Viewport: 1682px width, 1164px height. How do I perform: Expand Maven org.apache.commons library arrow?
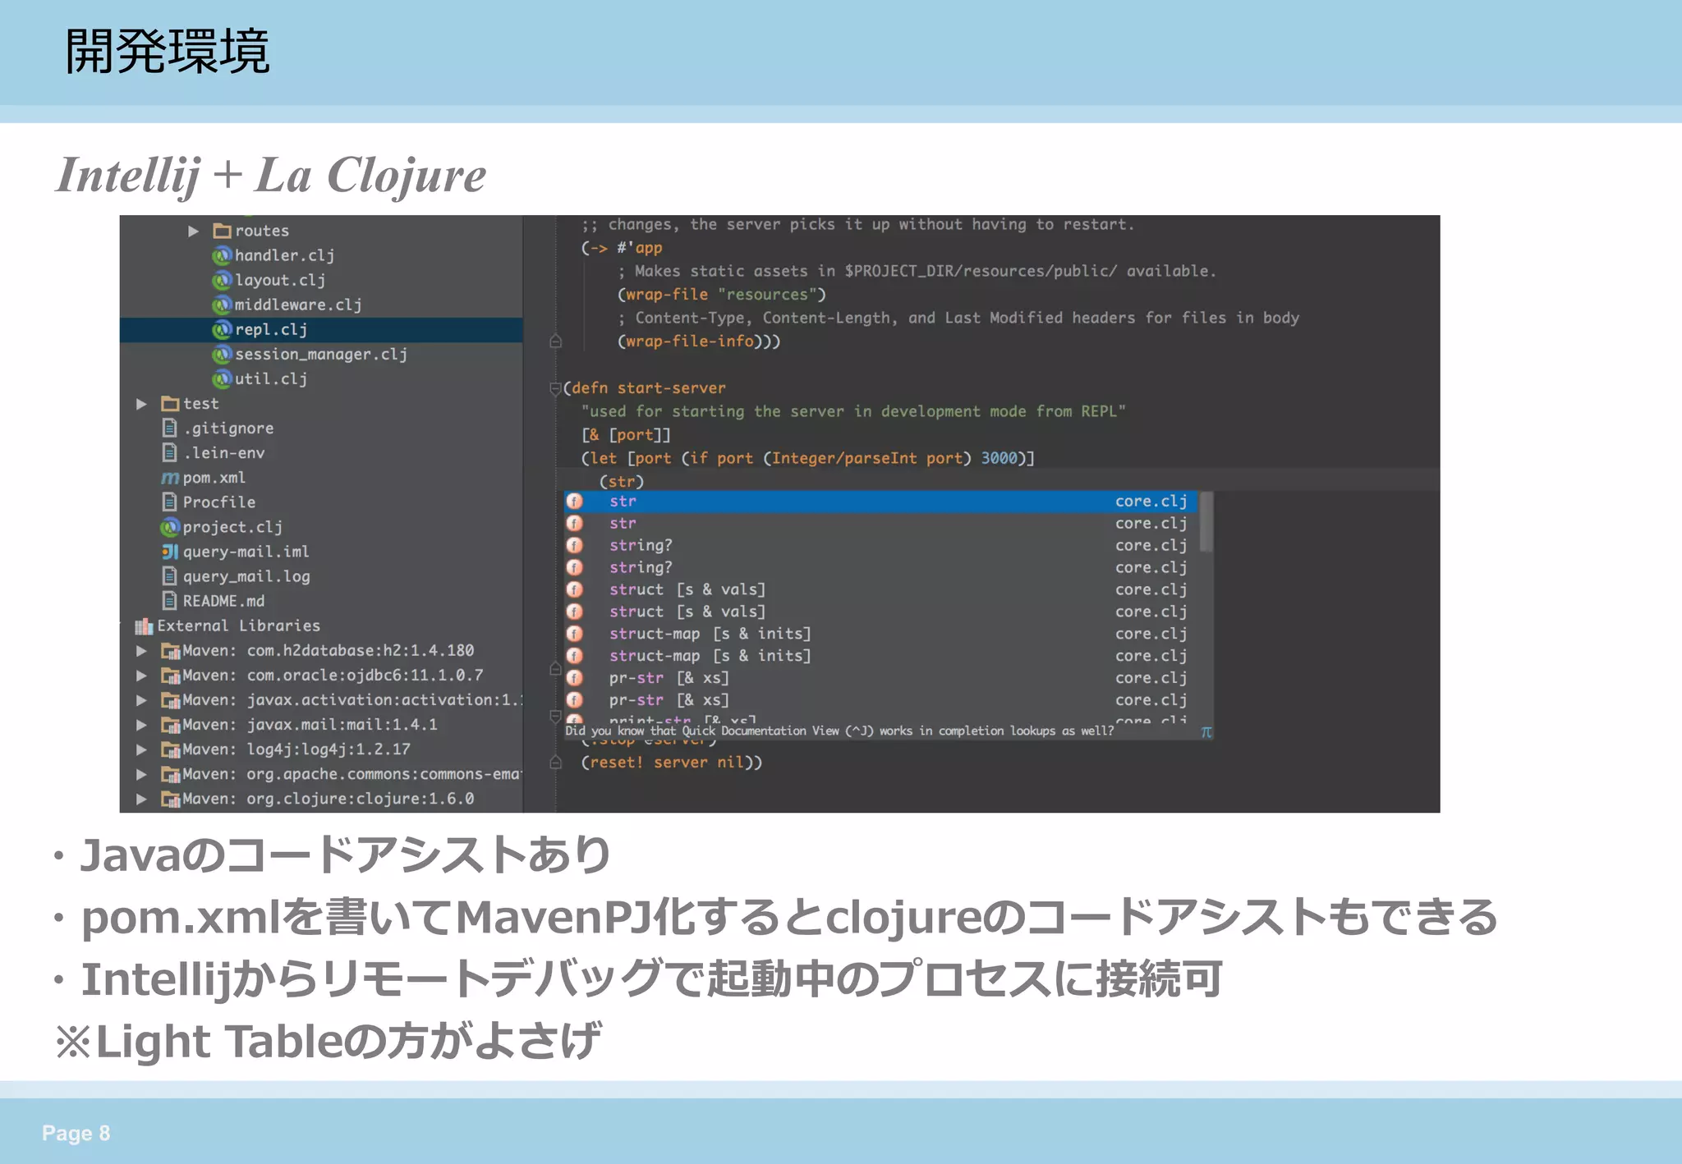(x=141, y=774)
